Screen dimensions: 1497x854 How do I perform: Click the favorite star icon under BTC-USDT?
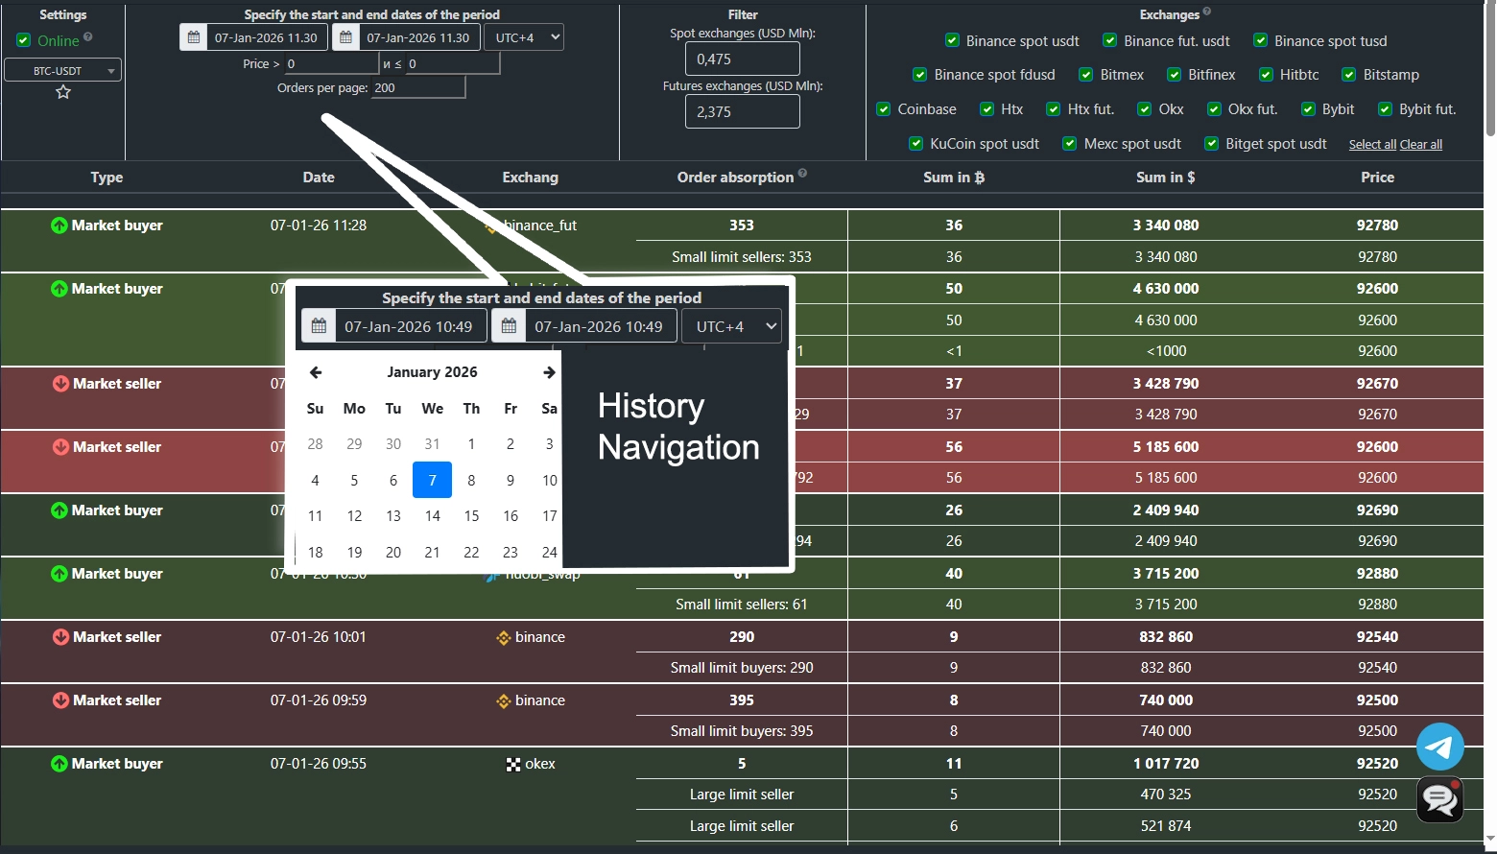[63, 92]
